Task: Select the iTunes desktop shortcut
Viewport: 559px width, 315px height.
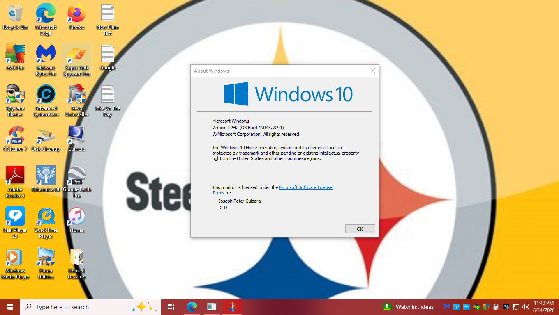Action: [x=76, y=219]
